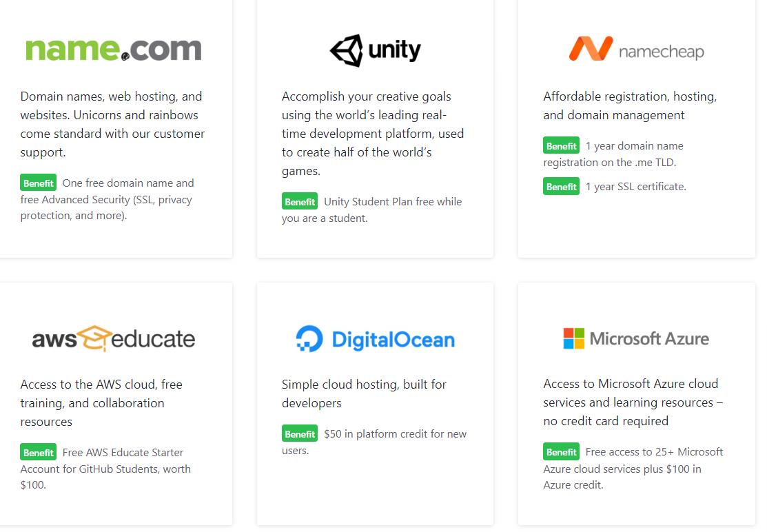Click Benefit badge beside SSL certificate text

pyautogui.click(x=561, y=187)
